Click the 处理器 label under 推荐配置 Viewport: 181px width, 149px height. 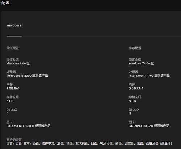pyautogui.click(x=133, y=72)
